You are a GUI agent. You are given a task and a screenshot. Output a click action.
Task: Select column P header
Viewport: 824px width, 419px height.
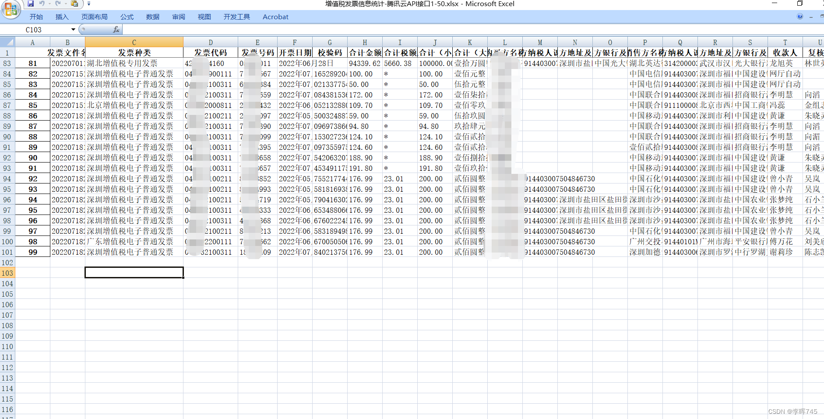645,42
